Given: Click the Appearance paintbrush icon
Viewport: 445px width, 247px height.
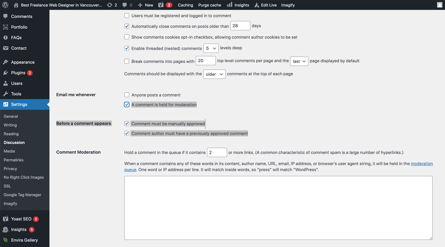Looking at the screenshot, I should (x=5, y=62).
